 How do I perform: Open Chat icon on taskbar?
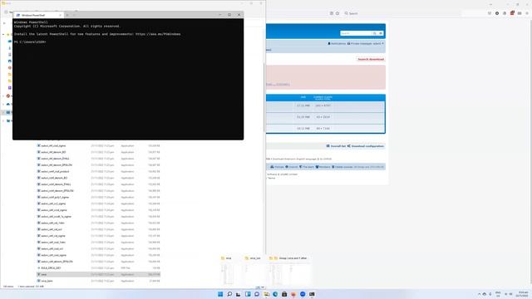click(x=257, y=294)
